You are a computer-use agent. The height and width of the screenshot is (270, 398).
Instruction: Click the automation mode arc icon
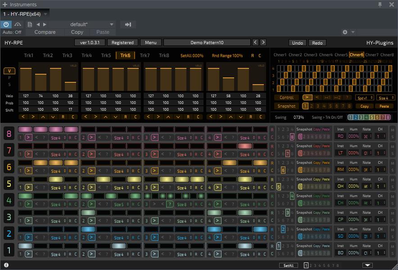18,24
